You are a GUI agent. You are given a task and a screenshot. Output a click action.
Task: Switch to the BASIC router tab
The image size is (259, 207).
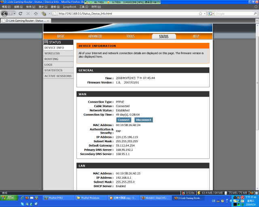coord(61,36)
